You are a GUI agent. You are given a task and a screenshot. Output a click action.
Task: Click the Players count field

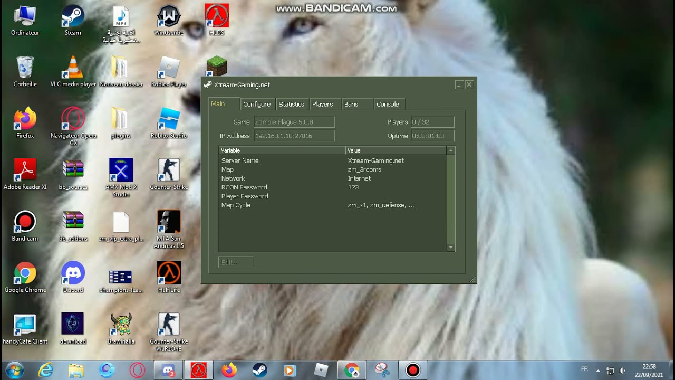(x=432, y=122)
